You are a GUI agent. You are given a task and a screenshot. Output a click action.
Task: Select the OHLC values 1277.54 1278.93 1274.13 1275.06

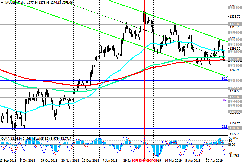point(50,3)
